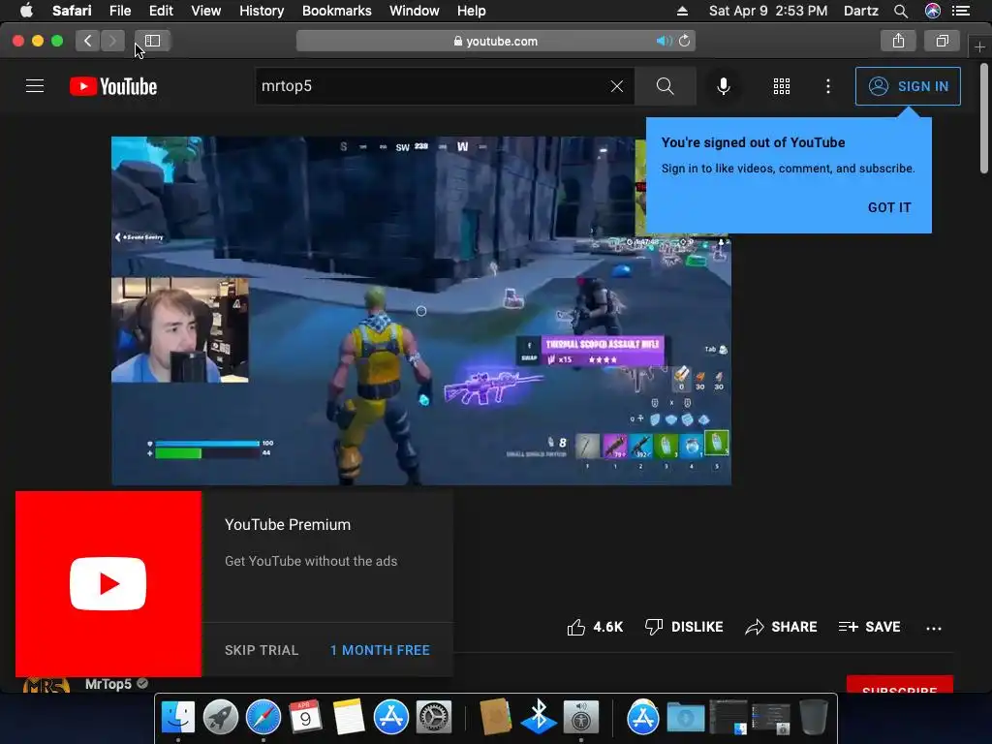Open the Window menu

(414, 11)
